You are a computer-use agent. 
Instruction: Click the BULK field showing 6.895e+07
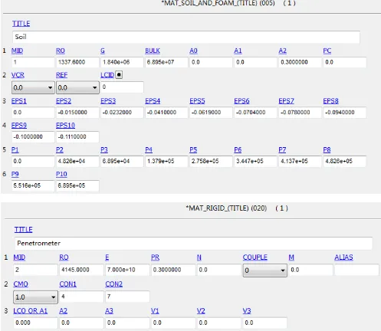pos(166,62)
